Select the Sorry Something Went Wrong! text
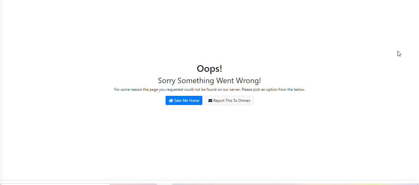Viewport: 419px width, 185px height. click(209, 81)
